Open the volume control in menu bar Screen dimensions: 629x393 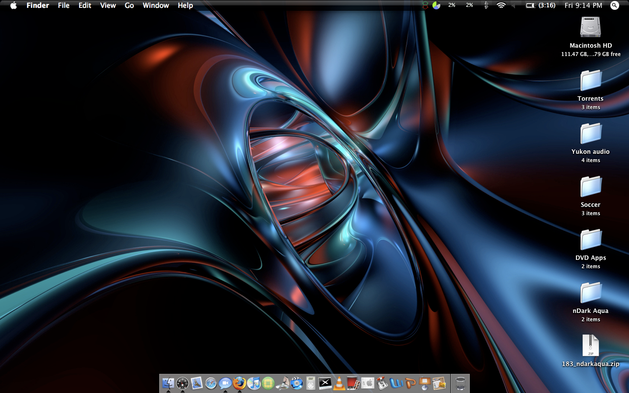pos(514,5)
